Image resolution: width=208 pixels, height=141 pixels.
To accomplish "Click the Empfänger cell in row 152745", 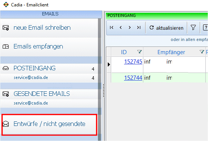I will tap(174, 65).
